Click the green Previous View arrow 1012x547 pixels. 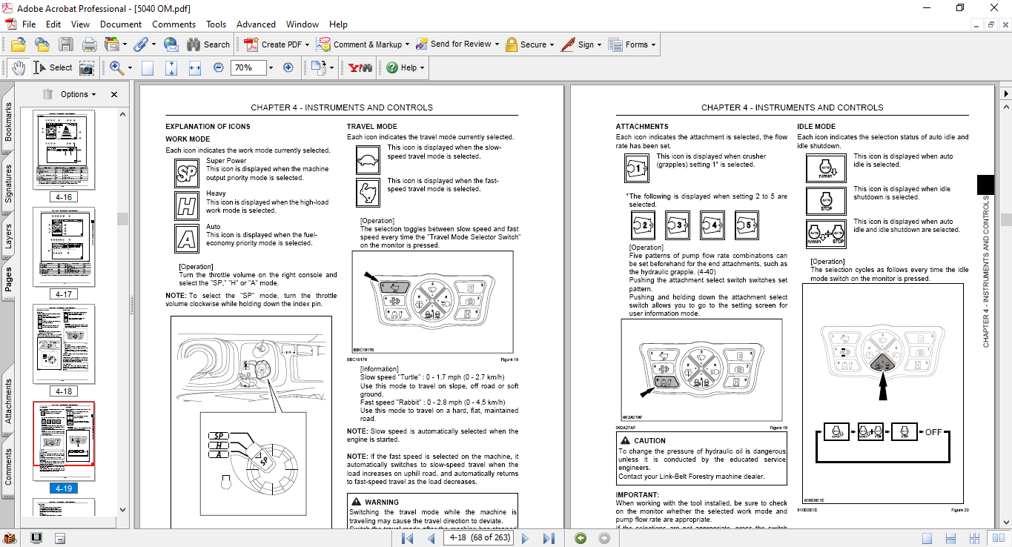[x=581, y=538]
